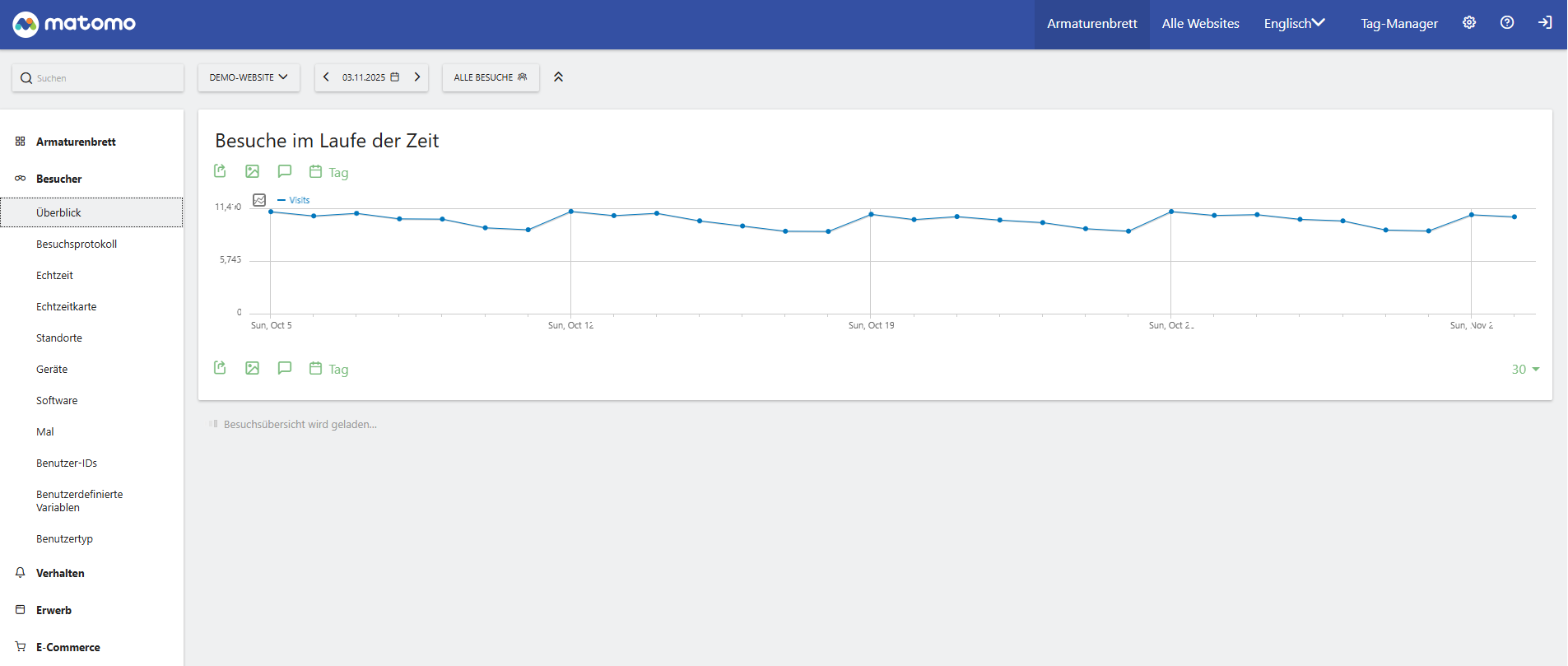Open the metrics picker icon beside Visits legend
The height and width of the screenshot is (666, 1568).
pyautogui.click(x=259, y=200)
